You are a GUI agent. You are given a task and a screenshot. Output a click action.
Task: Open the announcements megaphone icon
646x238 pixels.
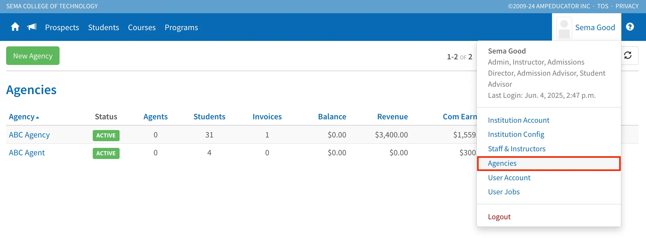click(x=32, y=27)
